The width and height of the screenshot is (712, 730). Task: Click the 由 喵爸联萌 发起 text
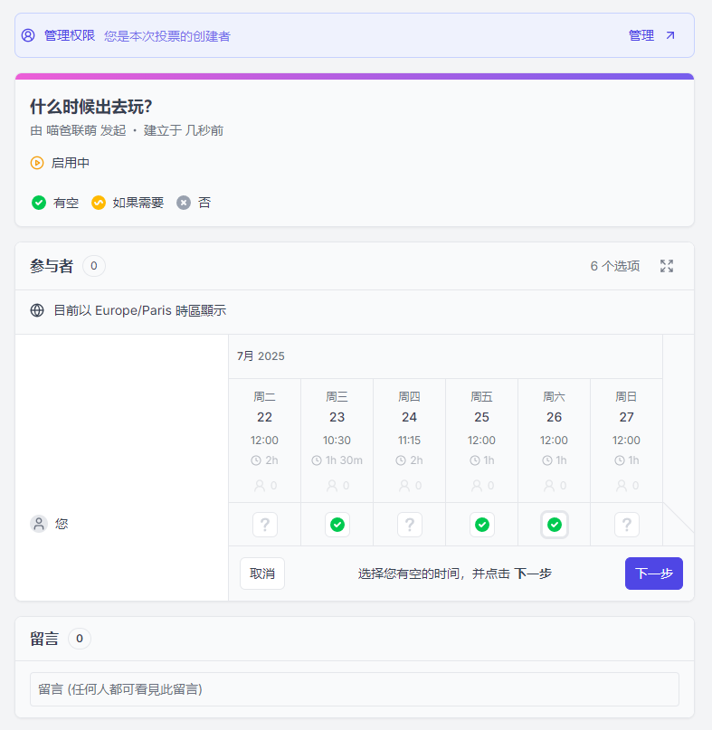pyautogui.click(x=78, y=130)
